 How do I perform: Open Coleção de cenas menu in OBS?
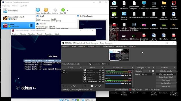pyautogui.click(x=108, y=46)
